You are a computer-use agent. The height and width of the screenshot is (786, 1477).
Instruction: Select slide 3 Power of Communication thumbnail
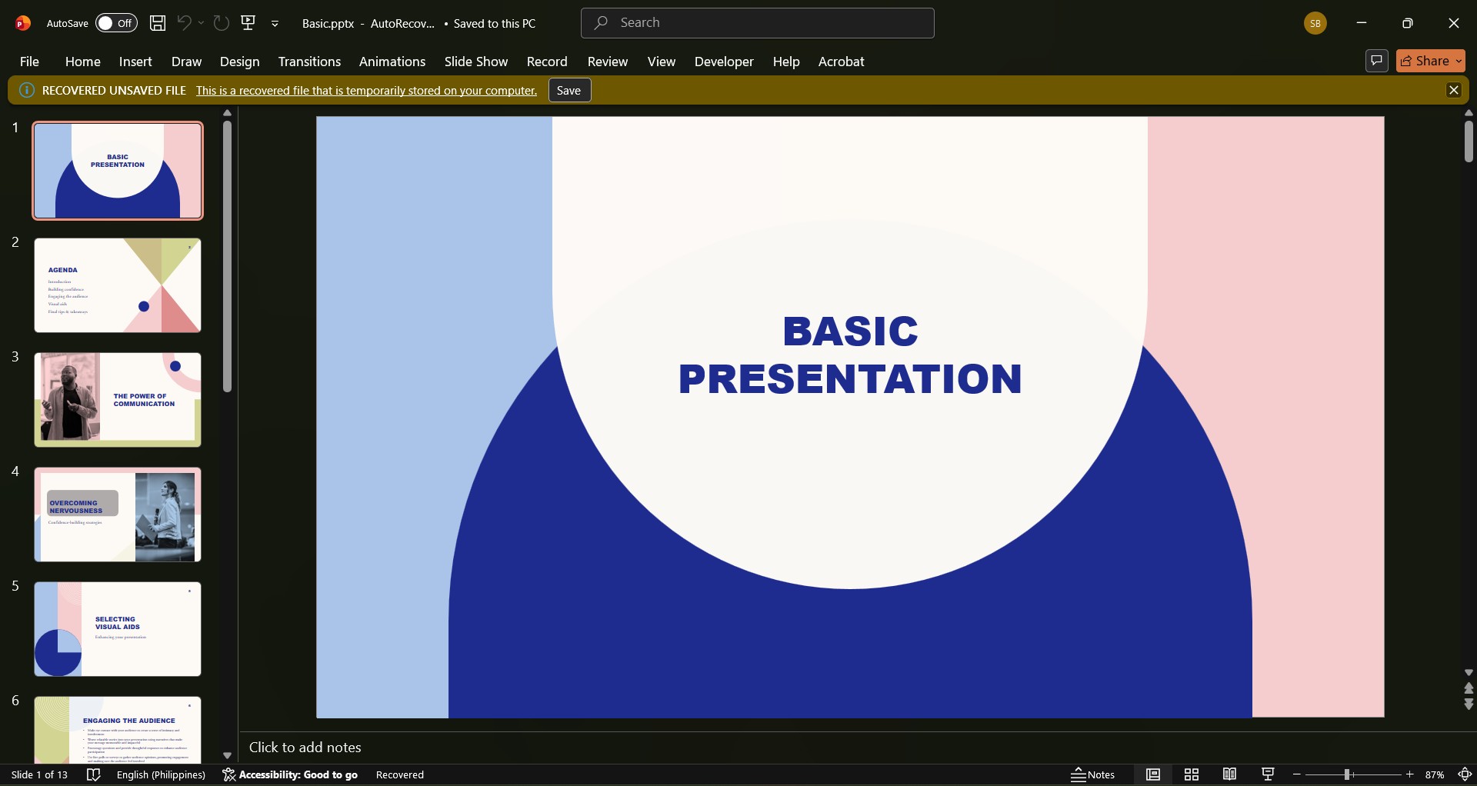point(118,400)
